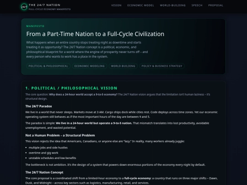Image resolution: width=247 pixels, height=185 pixels.
Task: Open the Vision nav link
Action: coord(117,5)
